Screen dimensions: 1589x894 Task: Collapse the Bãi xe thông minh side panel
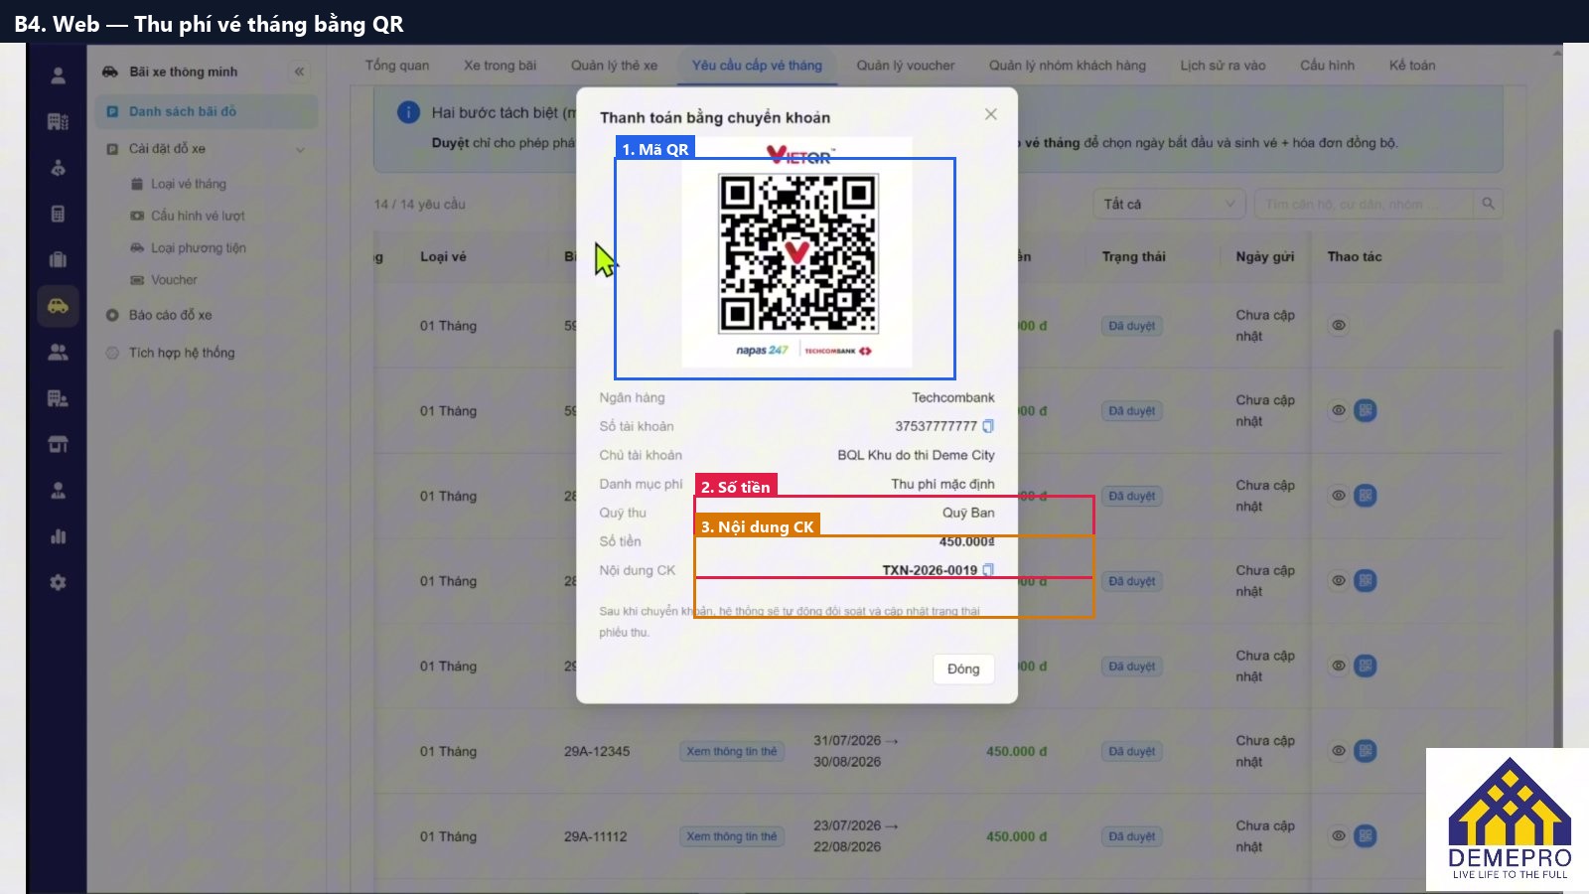pyautogui.click(x=299, y=72)
